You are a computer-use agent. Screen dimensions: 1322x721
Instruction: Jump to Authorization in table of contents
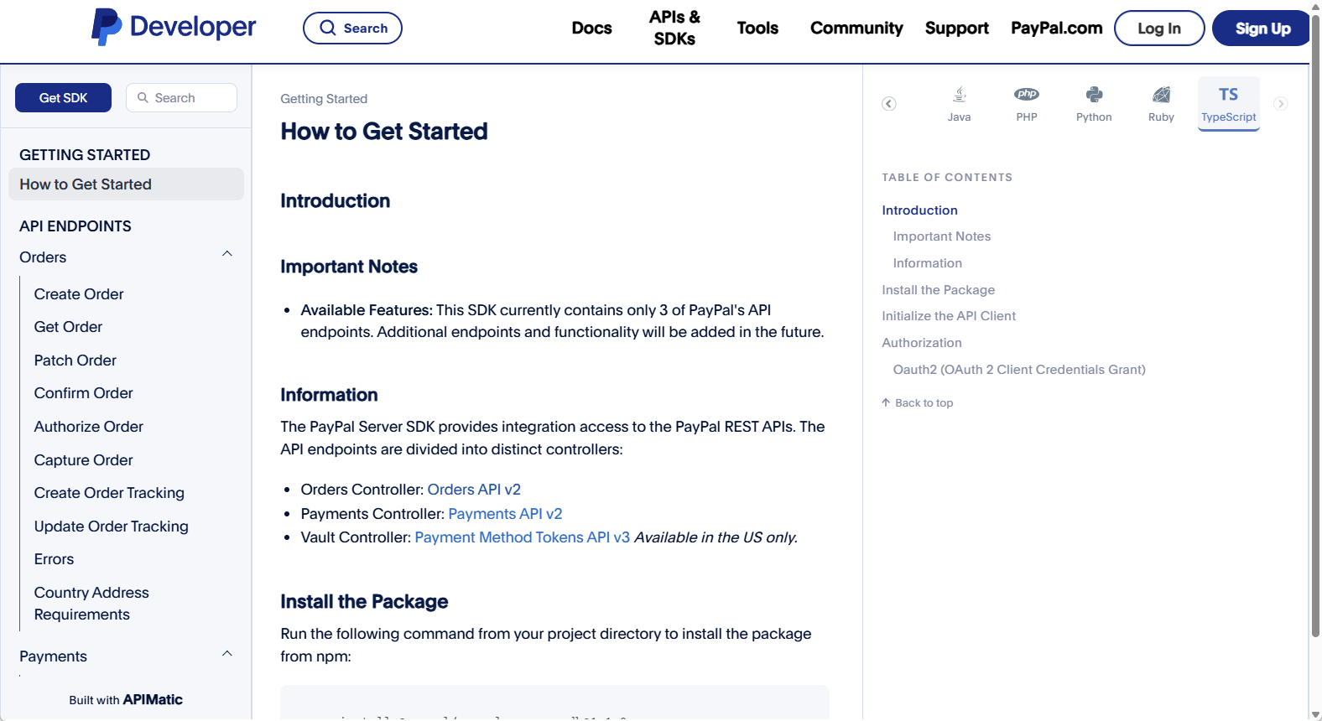coord(921,343)
